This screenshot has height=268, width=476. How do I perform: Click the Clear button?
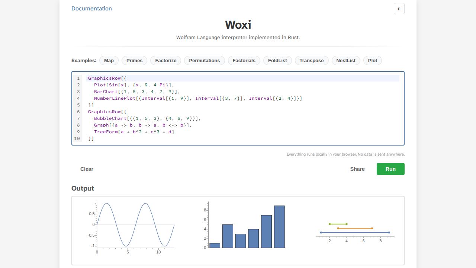coord(87,169)
